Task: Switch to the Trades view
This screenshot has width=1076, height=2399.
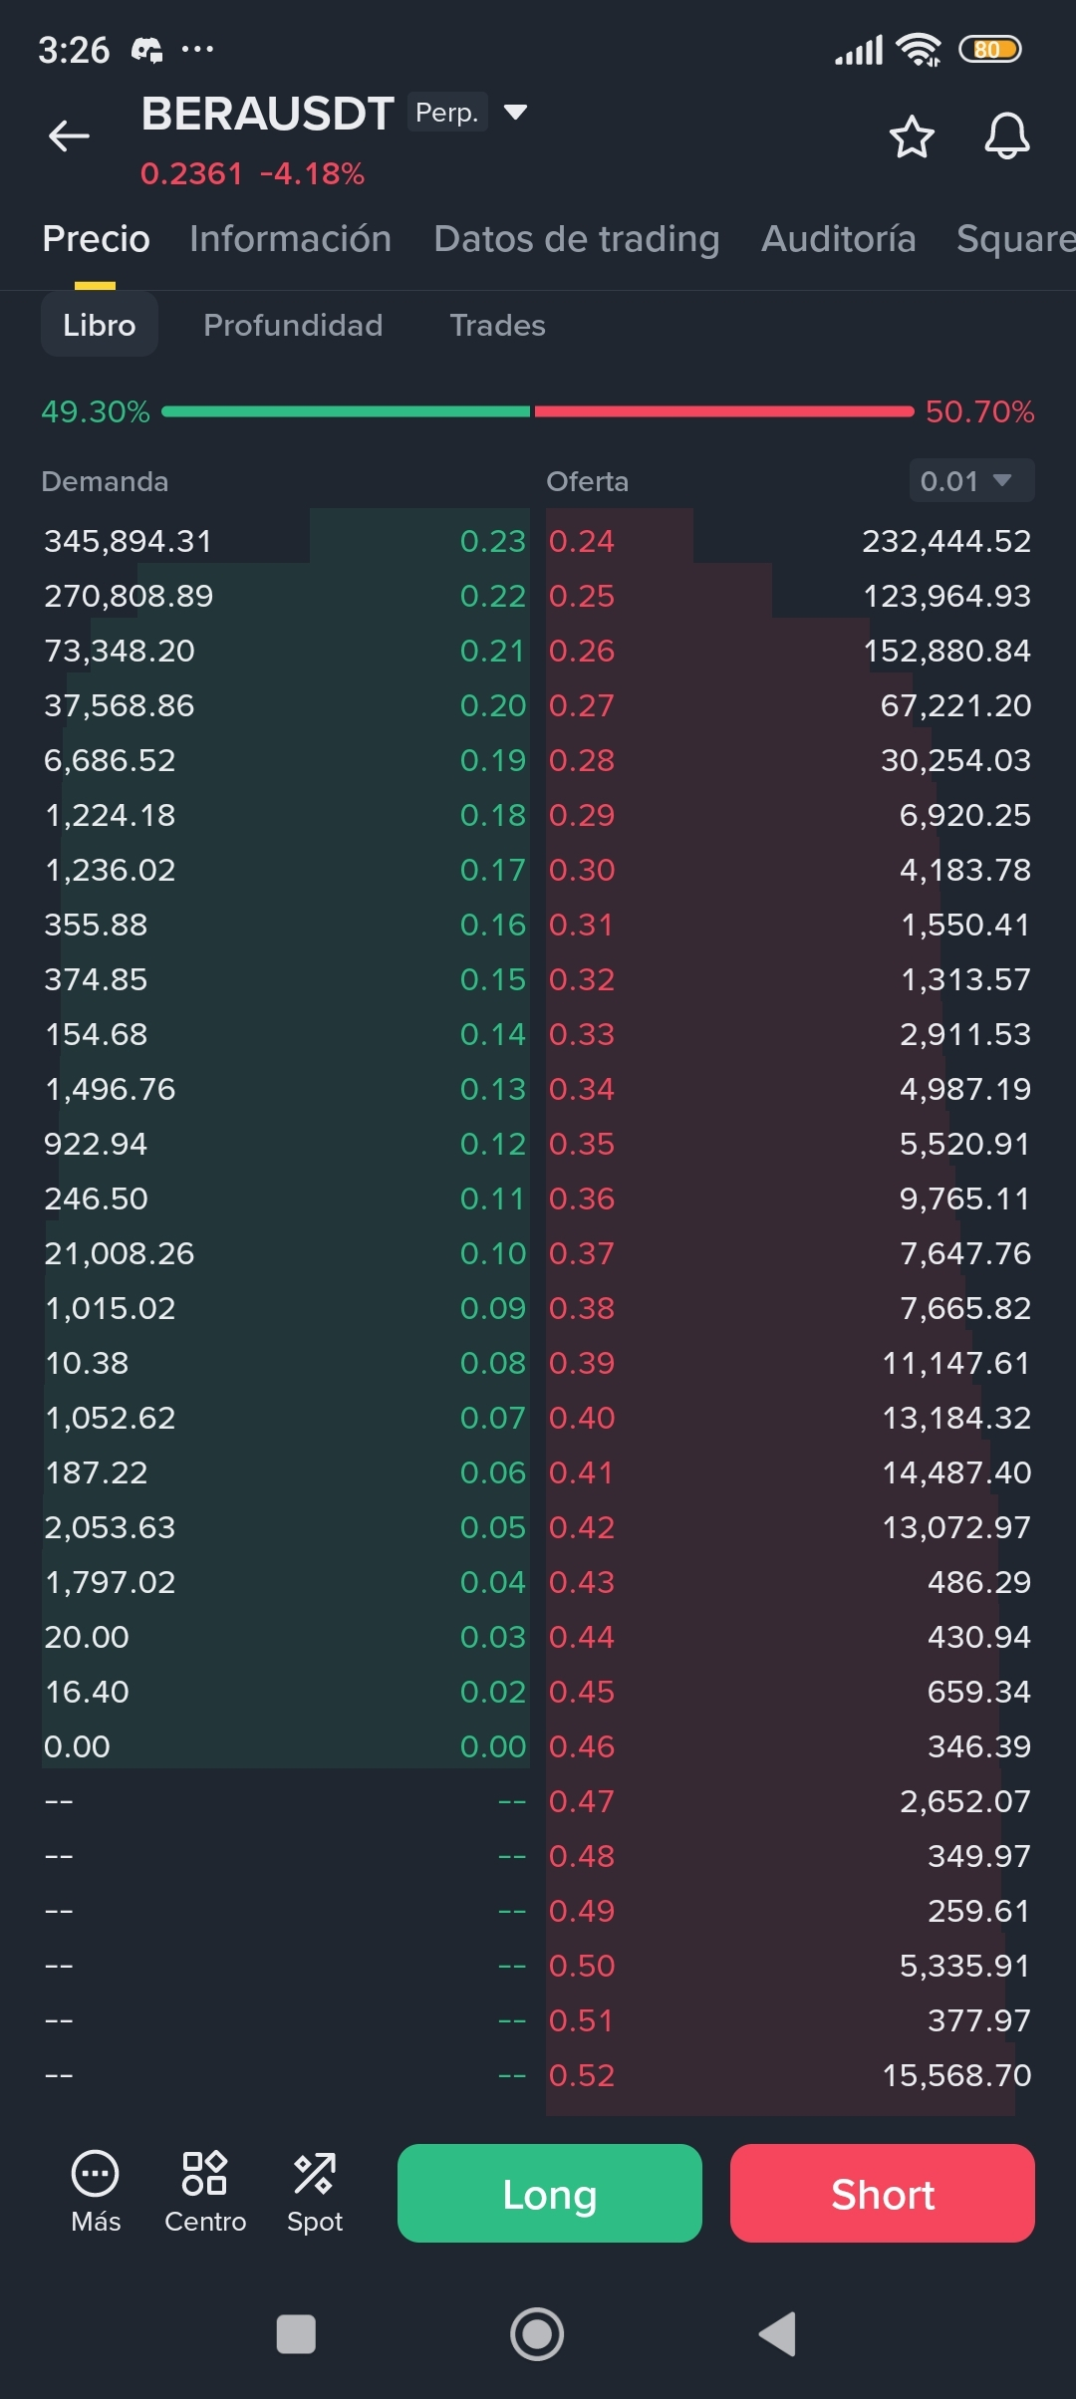Action: (497, 325)
